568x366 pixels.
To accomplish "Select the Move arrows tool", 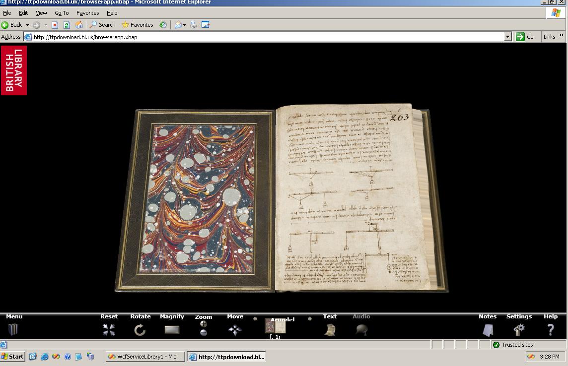I will pos(235,330).
